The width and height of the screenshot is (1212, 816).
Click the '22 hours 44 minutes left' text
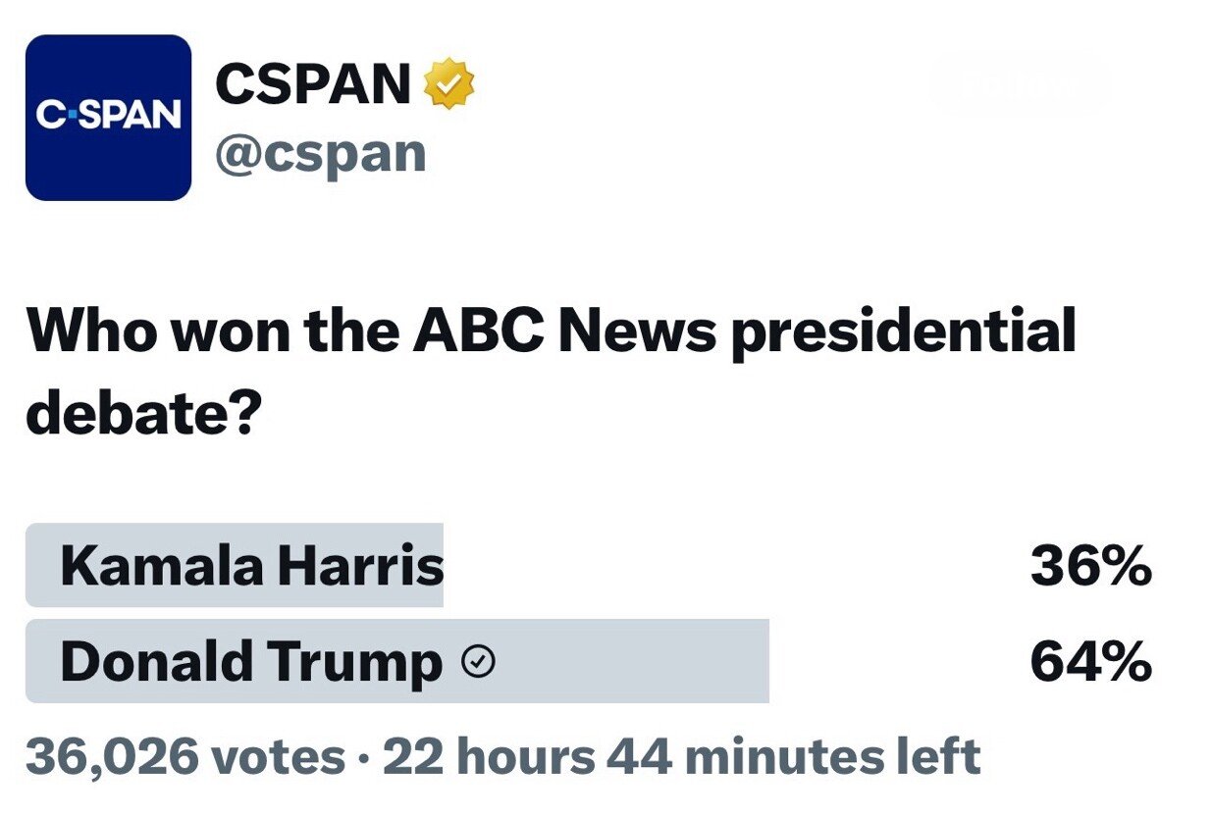pyautogui.click(x=681, y=757)
